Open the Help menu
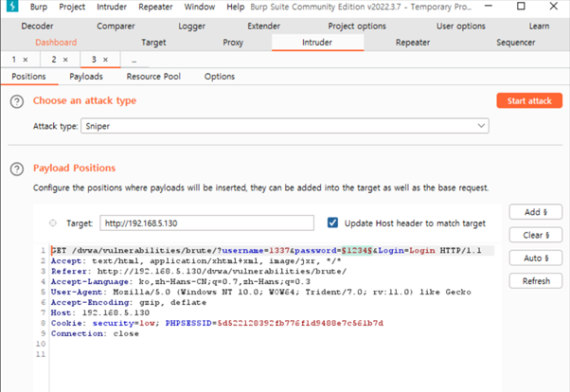The height and width of the screenshot is (392, 570). coord(236,7)
